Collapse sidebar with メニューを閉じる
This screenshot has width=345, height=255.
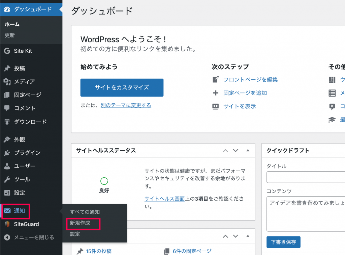(29, 237)
